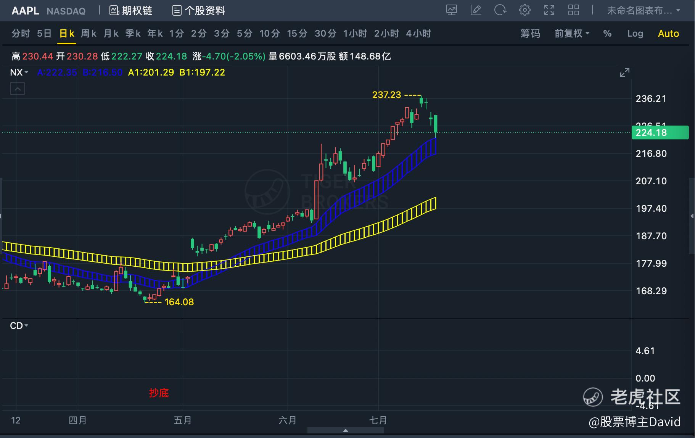This screenshot has width=695, height=438.
Task: Switch to 5日 five-day tab
Action: (44, 34)
